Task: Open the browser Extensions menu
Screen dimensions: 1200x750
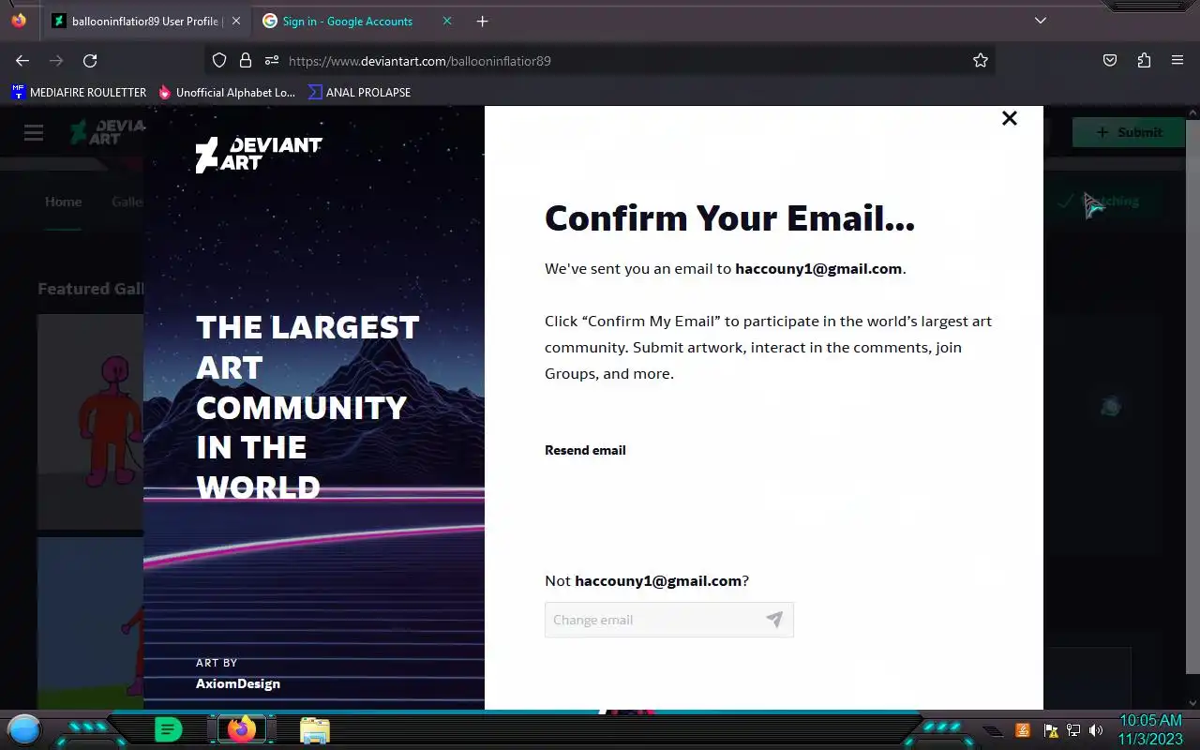Action: 1144,60
